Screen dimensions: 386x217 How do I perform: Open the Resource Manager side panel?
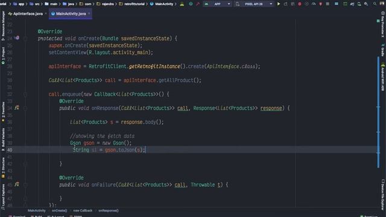tap(3, 26)
